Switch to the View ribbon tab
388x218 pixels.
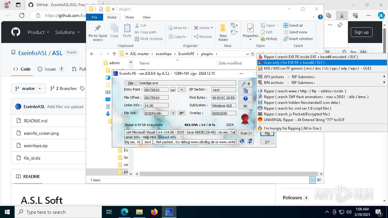point(146,17)
